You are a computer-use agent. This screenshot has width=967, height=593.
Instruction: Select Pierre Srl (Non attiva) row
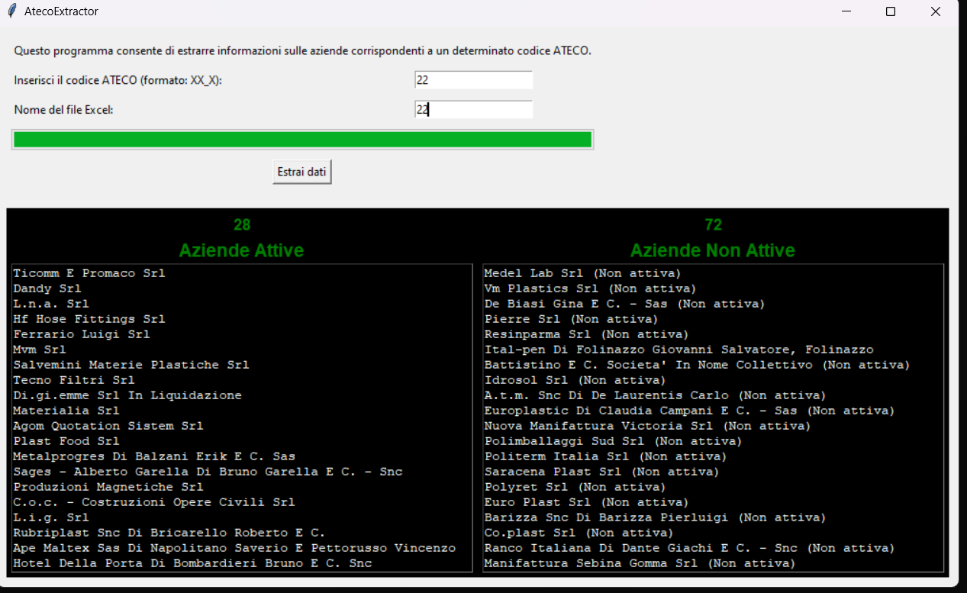pyautogui.click(x=713, y=319)
